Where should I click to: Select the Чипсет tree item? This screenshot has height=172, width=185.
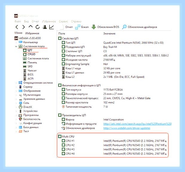tap(30, 70)
